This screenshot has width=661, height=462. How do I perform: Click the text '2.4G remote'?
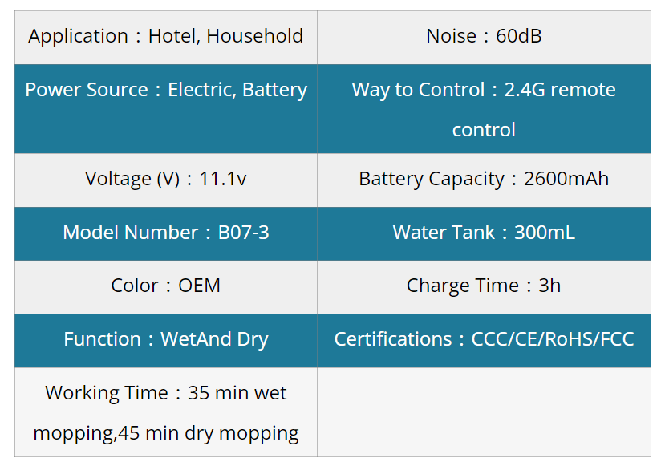point(560,89)
